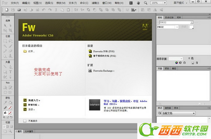
Task: Select the Slice tool
Action: click(x=10, y=88)
